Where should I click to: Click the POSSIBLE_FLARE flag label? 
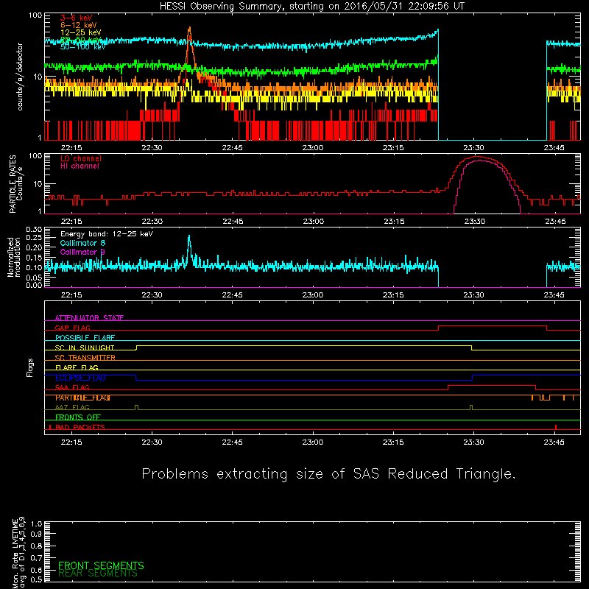[x=85, y=338]
